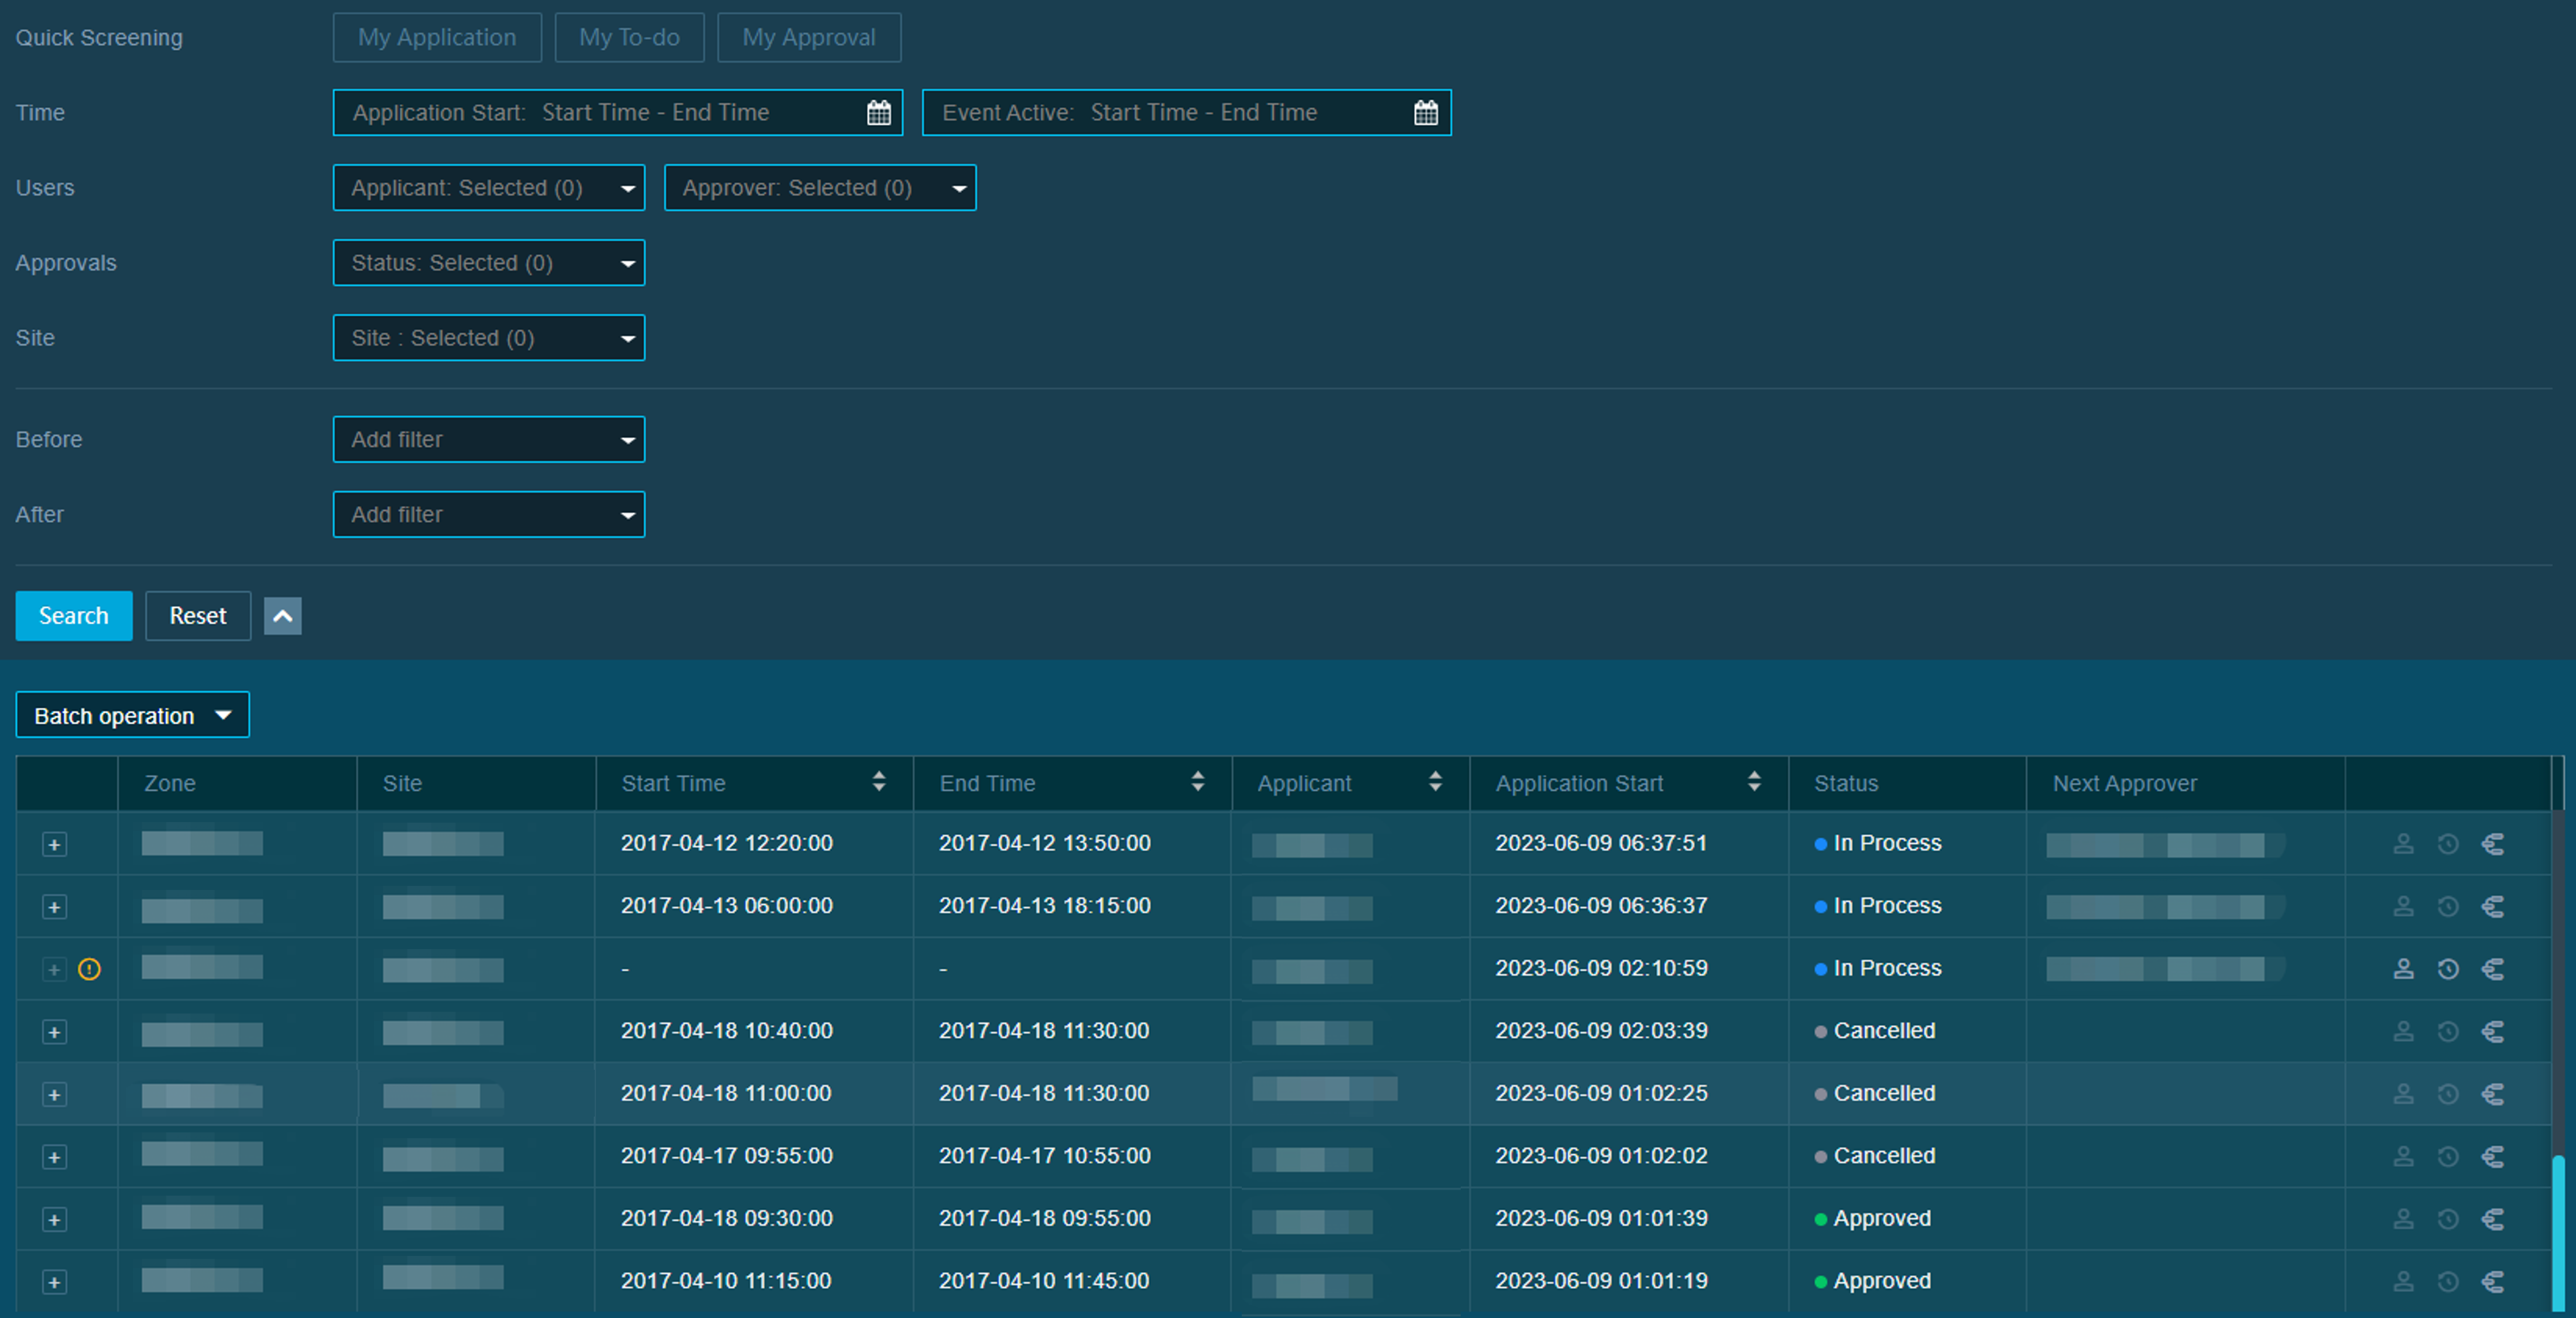Open workflow tree icon for 06:36:37 row
This screenshot has width=2576, height=1318.
(x=2493, y=907)
